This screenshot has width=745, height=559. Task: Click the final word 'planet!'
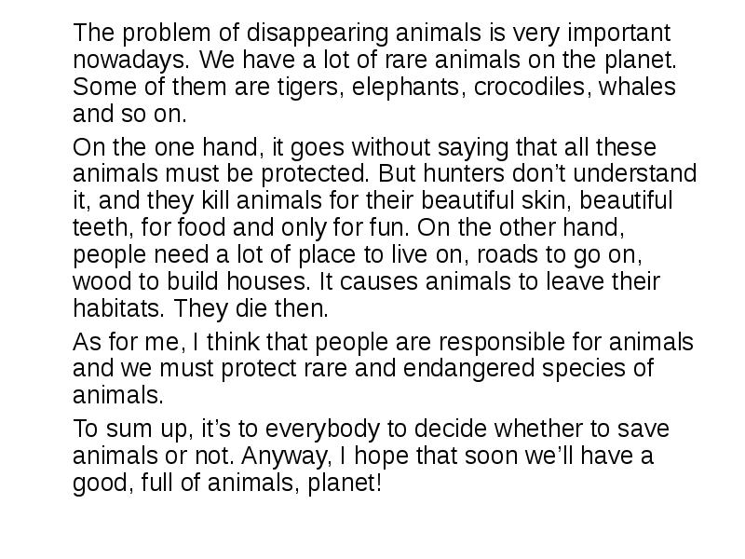[x=345, y=483]
